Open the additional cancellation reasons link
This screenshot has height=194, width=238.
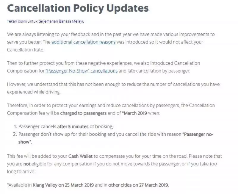(84, 42)
